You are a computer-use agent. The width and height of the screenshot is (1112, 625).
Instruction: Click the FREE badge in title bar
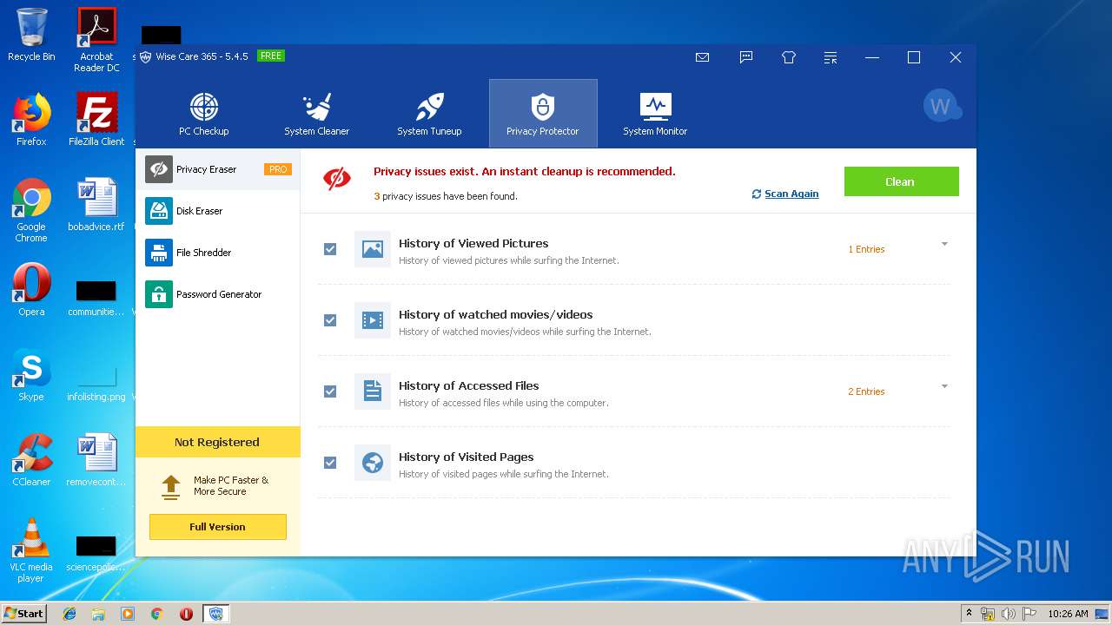tap(271, 56)
